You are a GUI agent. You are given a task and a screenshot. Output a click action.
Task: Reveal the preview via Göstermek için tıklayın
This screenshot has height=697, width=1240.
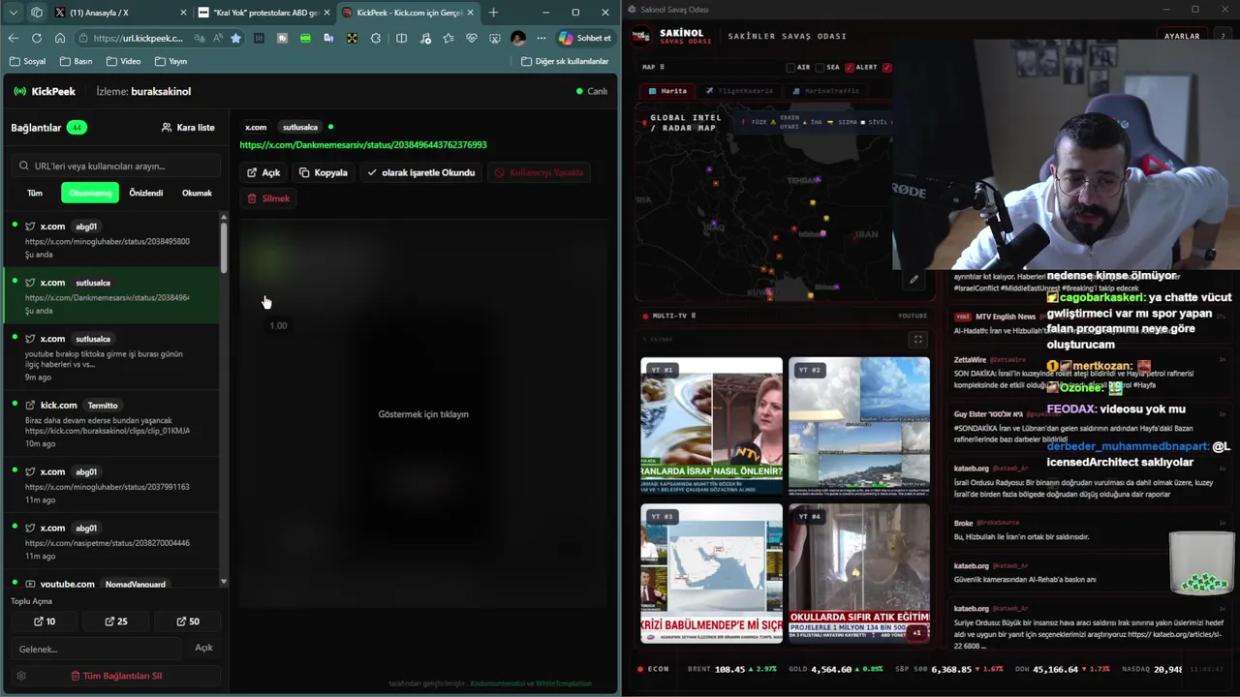click(423, 413)
